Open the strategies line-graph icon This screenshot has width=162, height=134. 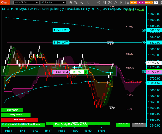[116, 2]
